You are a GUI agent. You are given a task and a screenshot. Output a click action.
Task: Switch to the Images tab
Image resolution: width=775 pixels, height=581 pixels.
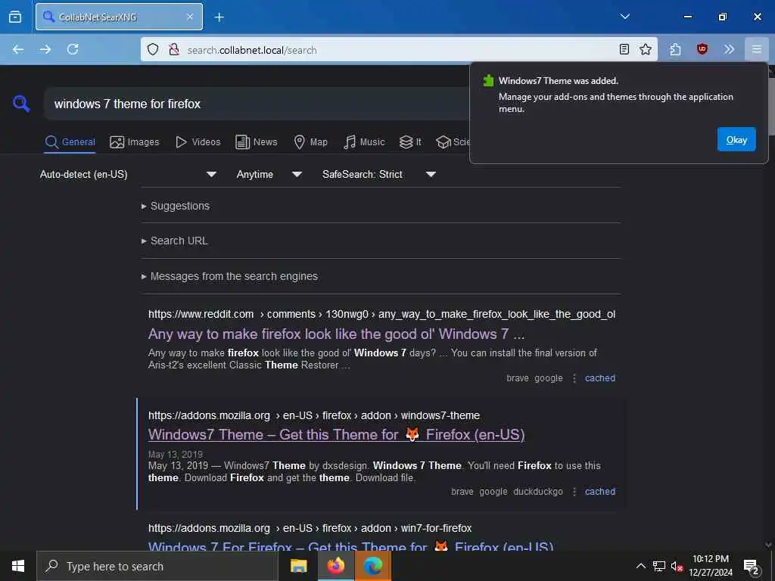135,142
